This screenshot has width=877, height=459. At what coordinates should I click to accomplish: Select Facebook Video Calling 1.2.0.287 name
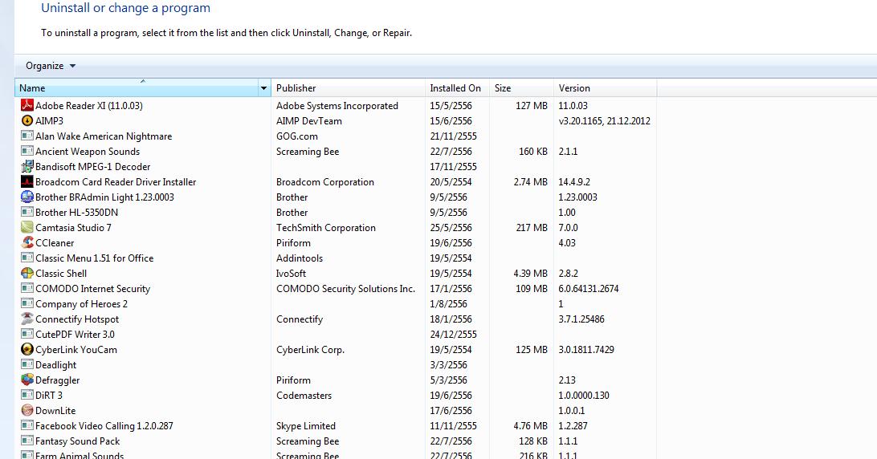pos(104,426)
